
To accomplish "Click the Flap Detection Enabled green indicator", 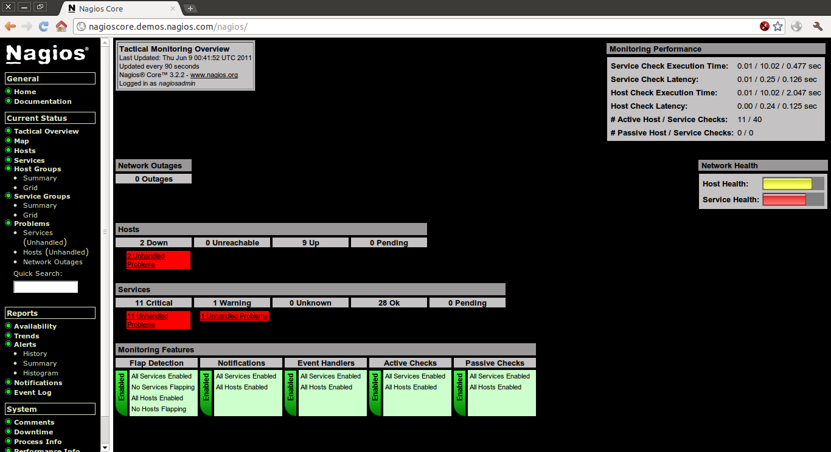I will [122, 393].
